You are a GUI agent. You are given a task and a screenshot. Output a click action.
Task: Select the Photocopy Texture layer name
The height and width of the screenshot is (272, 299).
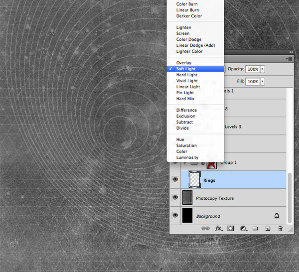click(x=215, y=198)
